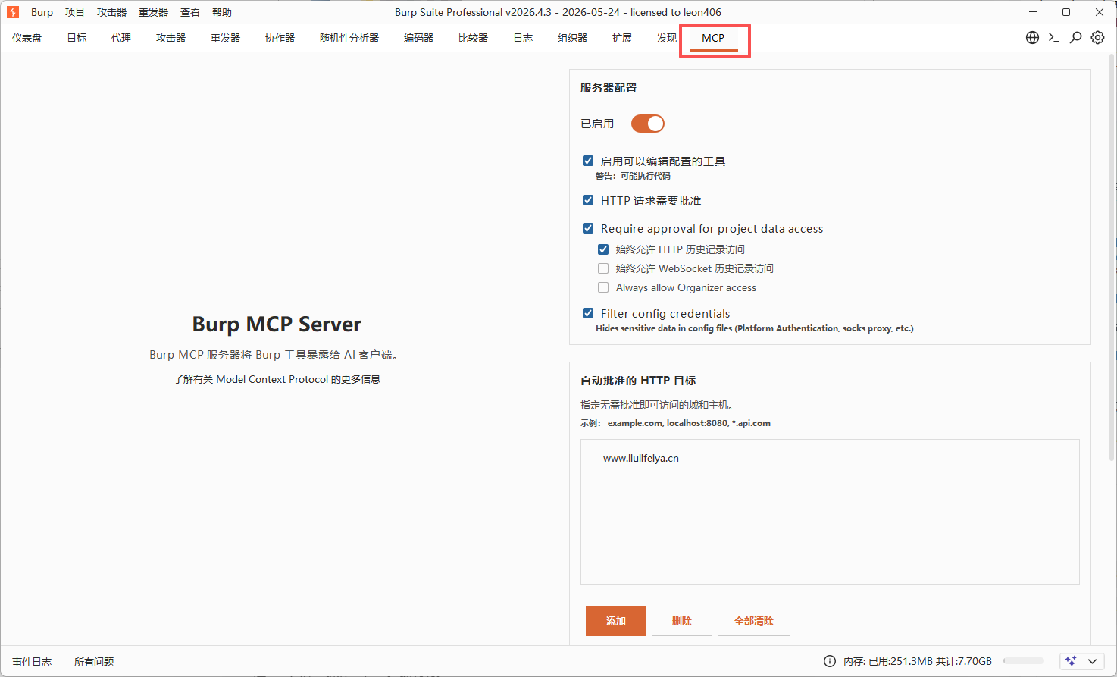Open the Burp menu
This screenshot has width=1117, height=677.
(42, 12)
